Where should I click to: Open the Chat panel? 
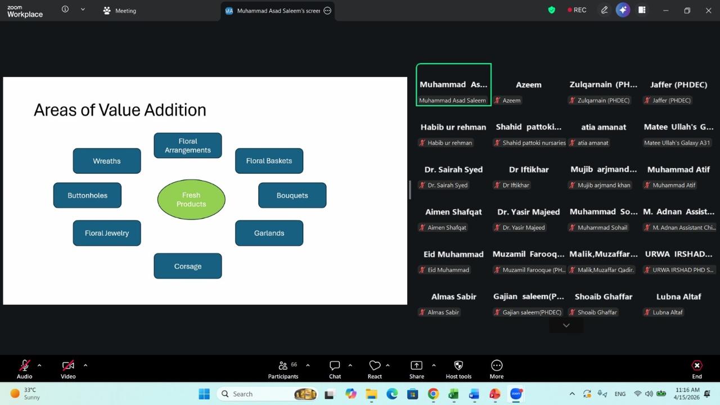[335, 370]
